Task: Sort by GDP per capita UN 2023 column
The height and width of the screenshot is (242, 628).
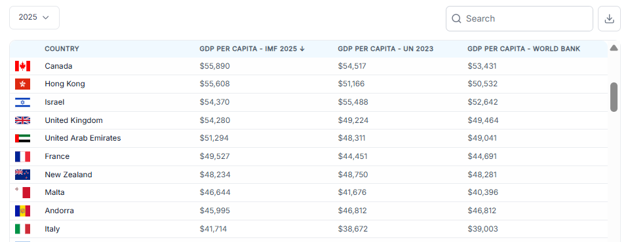Action: pos(385,48)
